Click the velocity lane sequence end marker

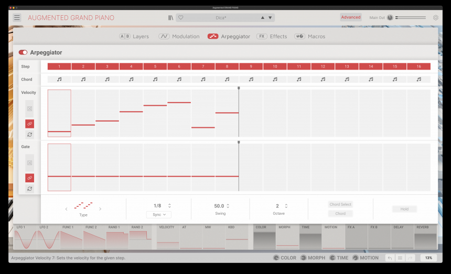point(239,88)
